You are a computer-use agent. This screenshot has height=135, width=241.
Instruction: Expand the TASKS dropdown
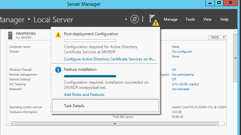click(217, 37)
